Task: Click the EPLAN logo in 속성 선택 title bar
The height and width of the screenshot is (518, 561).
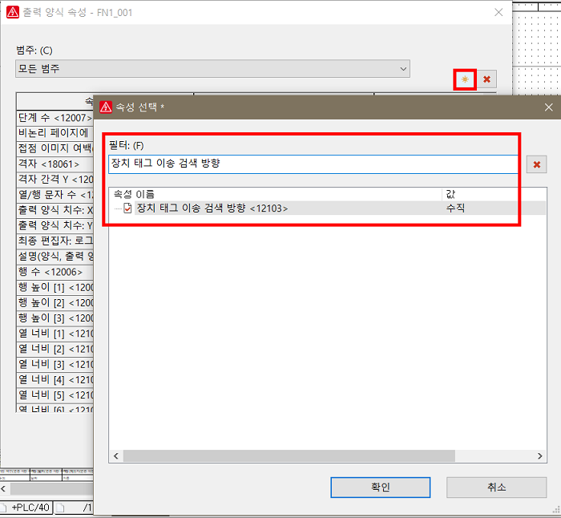Action: click(106, 107)
